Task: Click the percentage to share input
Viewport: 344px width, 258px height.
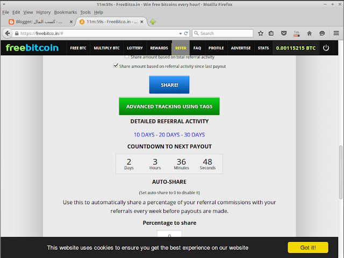Action: (x=169, y=234)
